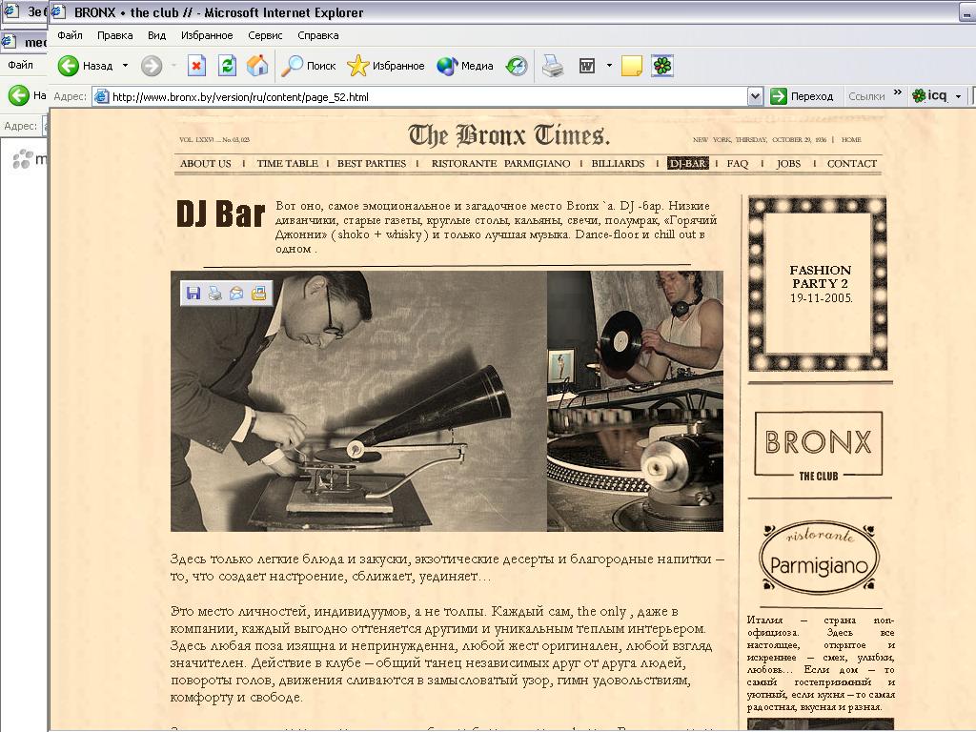Click the greyed Forward arrow button
Viewport: 976px width, 732px height.
click(x=152, y=66)
